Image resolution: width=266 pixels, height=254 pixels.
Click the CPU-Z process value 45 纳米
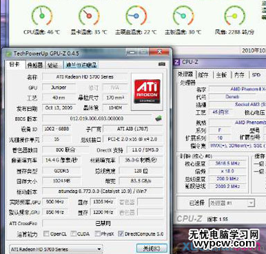coord(221,112)
